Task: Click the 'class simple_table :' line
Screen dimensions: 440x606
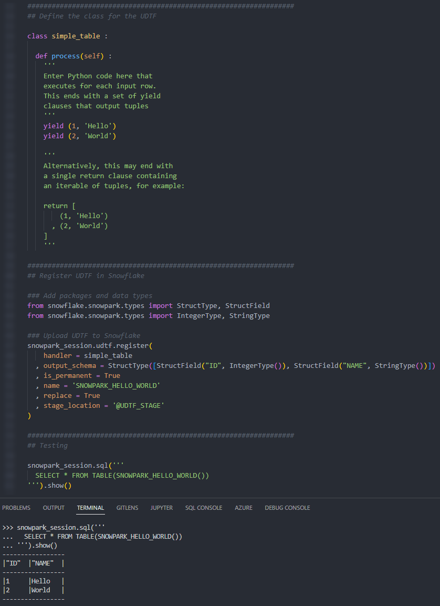Action: (68, 36)
